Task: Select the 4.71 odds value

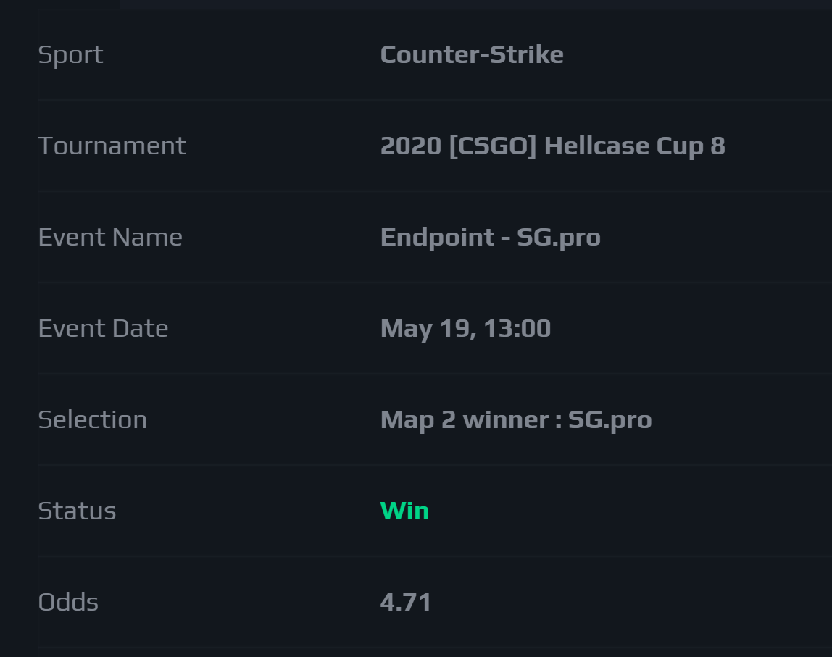Action: pyautogui.click(x=405, y=603)
